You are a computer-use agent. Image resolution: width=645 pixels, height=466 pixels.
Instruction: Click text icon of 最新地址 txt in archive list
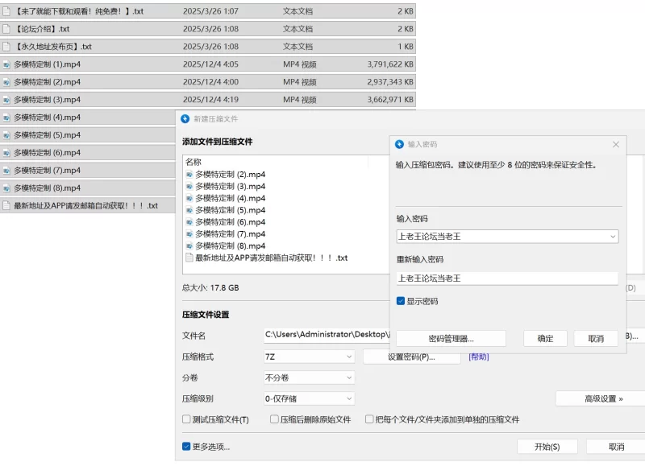[x=189, y=258]
